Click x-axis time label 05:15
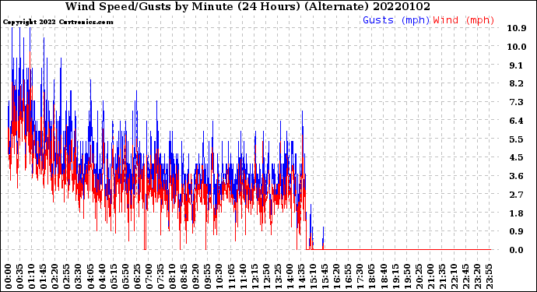The height and width of the screenshot is (292, 537). (x=114, y=276)
